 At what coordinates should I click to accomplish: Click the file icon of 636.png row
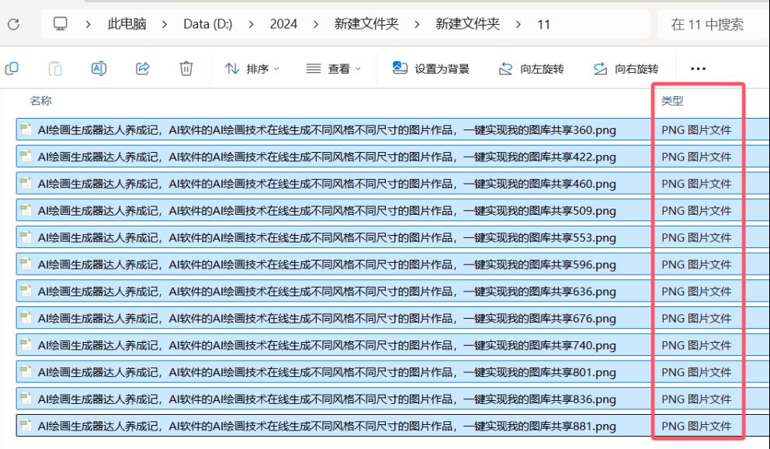26,291
